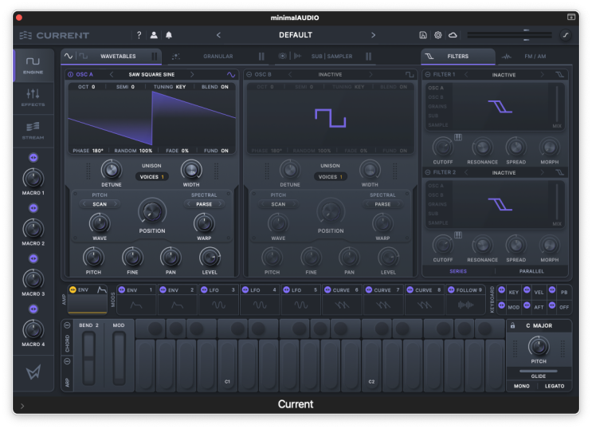Open settings gear icon

(x=437, y=35)
